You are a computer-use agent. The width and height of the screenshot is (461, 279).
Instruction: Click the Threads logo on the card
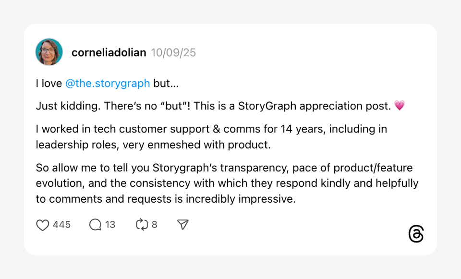tap(416, 234)
